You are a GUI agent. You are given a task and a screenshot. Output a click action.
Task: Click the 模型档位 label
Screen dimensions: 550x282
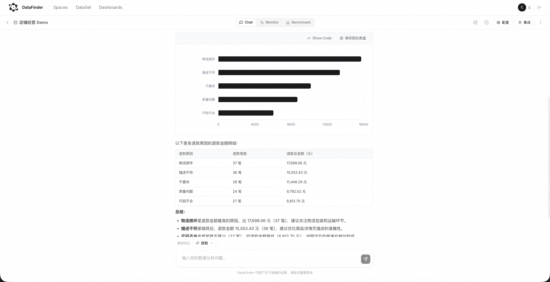pyautogui.click(x=184, y=243)
